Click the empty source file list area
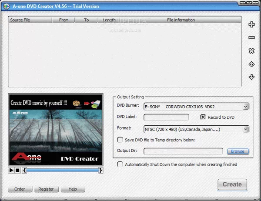The width and height of the screenshot is (261, 201). [125, 55]
